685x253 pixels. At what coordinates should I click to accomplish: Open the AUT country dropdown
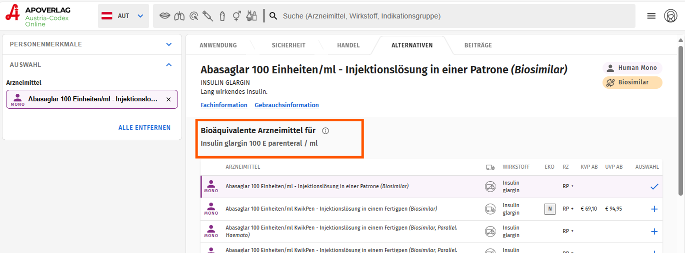pos(123,16)
